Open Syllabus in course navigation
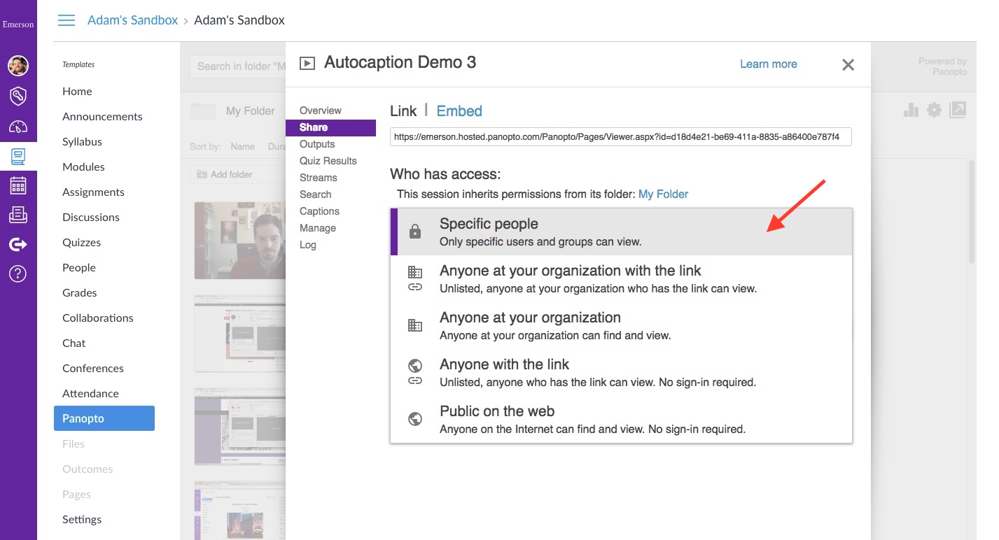The image size is (999, 540). coord(82,141)
